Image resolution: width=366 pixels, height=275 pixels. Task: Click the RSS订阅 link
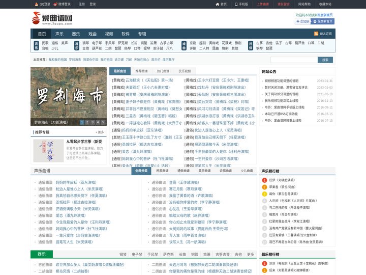coord(326,34)
